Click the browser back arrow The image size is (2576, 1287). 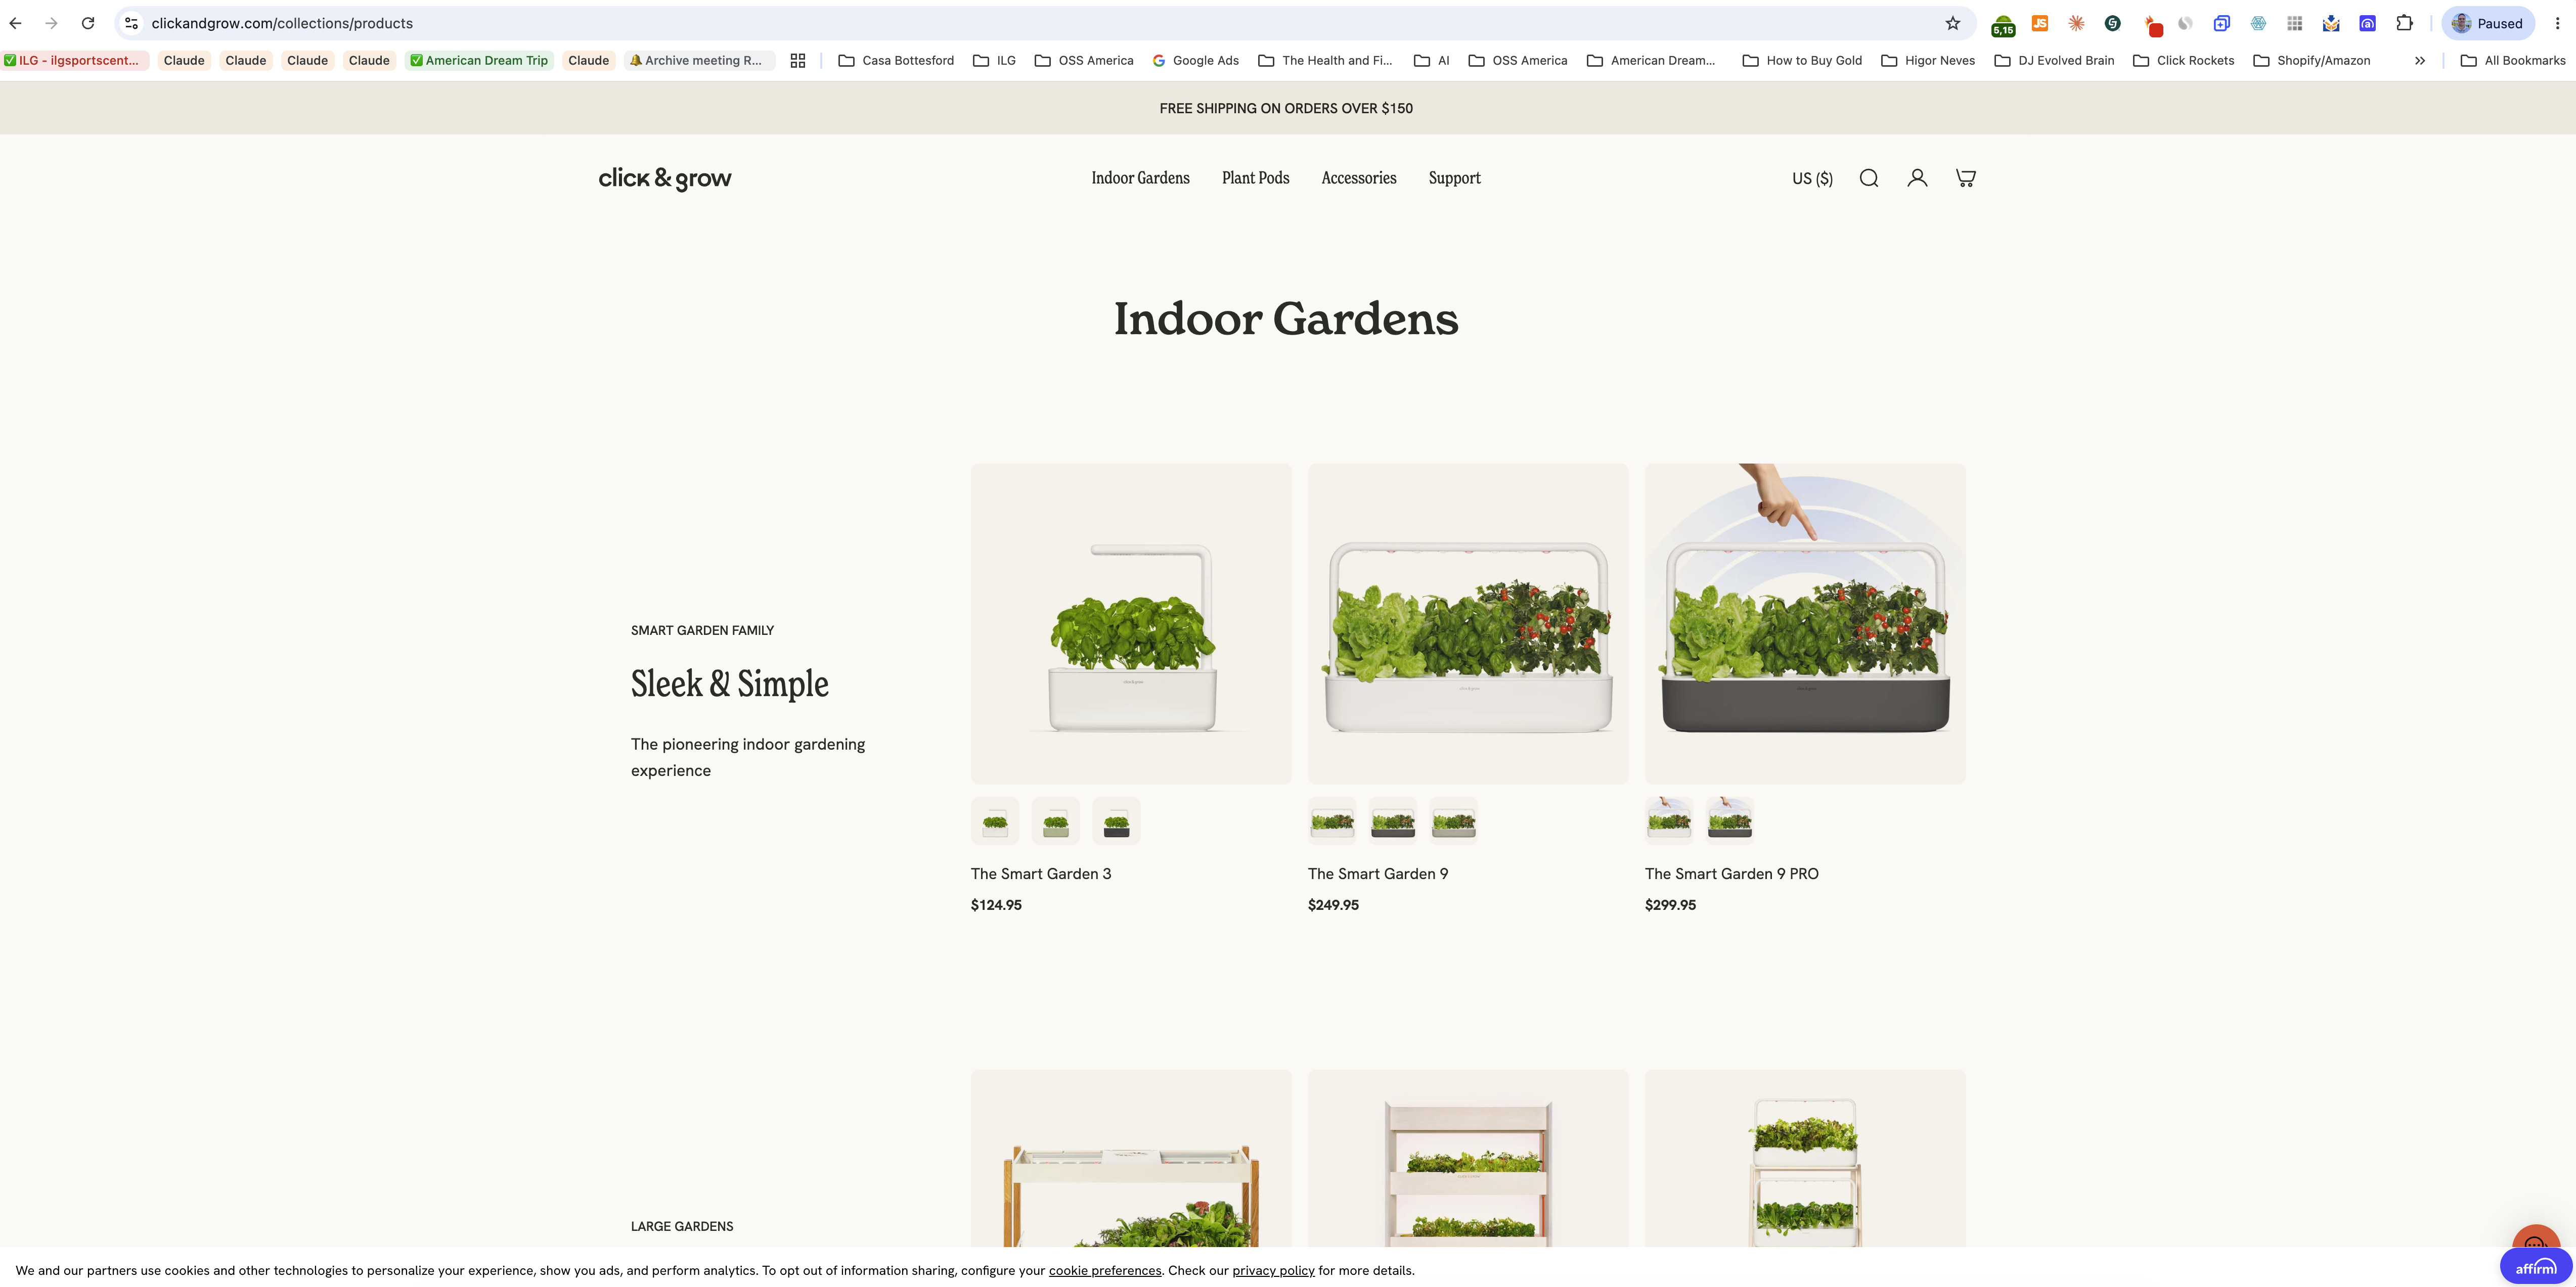(16, 23)
